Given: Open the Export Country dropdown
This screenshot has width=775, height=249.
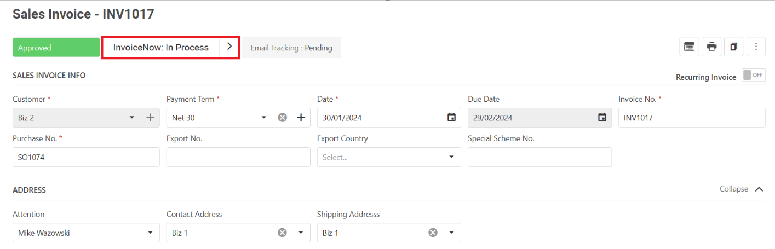Looking at the screenshot, I should (451, 157).
